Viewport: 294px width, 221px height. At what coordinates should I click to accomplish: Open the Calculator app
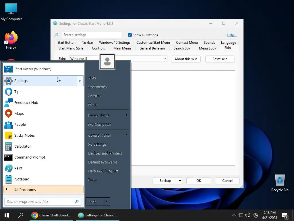pos(43,146)
